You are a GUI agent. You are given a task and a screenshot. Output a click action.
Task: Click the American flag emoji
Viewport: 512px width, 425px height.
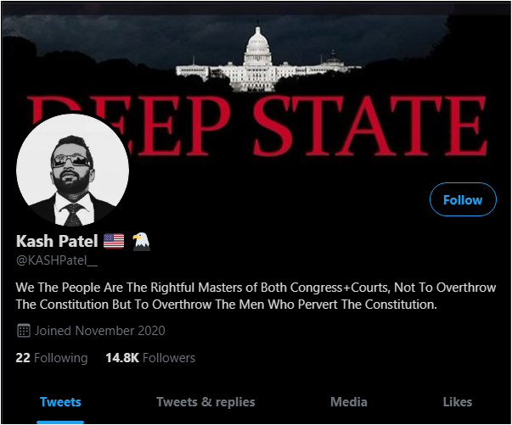114,241
